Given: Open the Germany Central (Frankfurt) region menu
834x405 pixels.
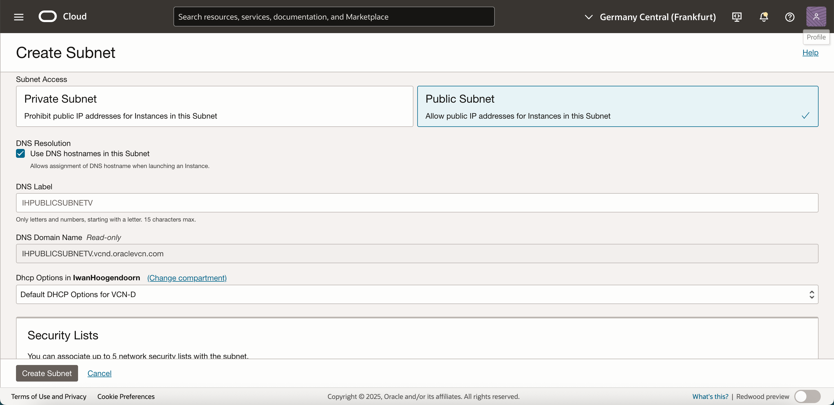Looking at the screenshot, I should (657, 17).
